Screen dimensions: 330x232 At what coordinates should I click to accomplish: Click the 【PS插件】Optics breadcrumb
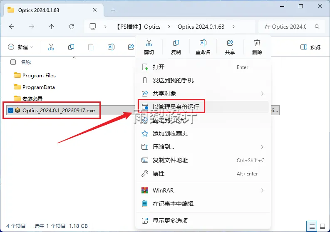pyautogui.click(x=138, y=27)
